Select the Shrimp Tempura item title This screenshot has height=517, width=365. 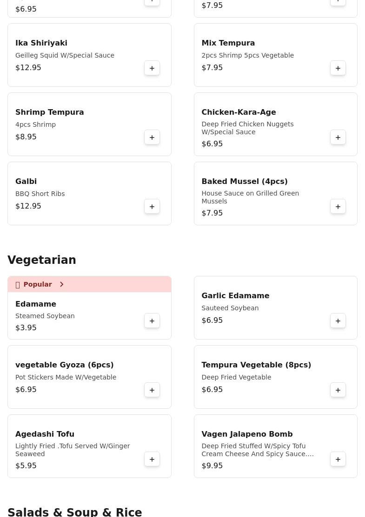click(x=49, y=112)
